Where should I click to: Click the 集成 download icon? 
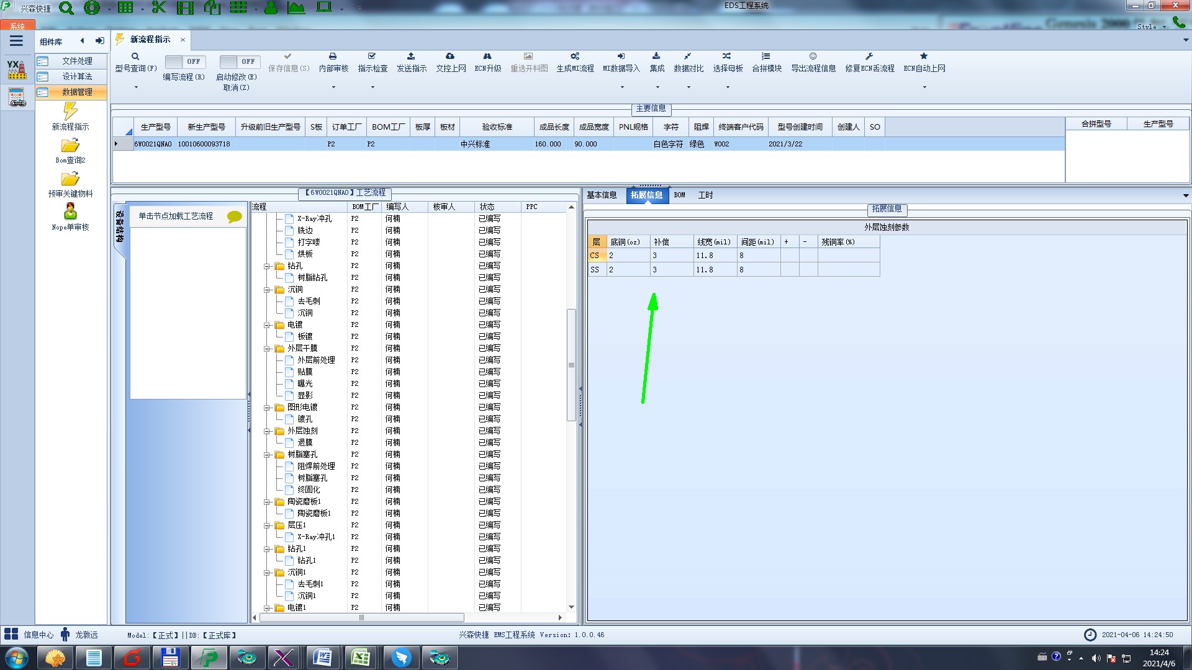pyautogui.click(x=656, y=56)
